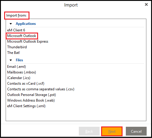Select Contacts as vCard (.vcf)
152x138 pixels.
(x=26, y=84)
